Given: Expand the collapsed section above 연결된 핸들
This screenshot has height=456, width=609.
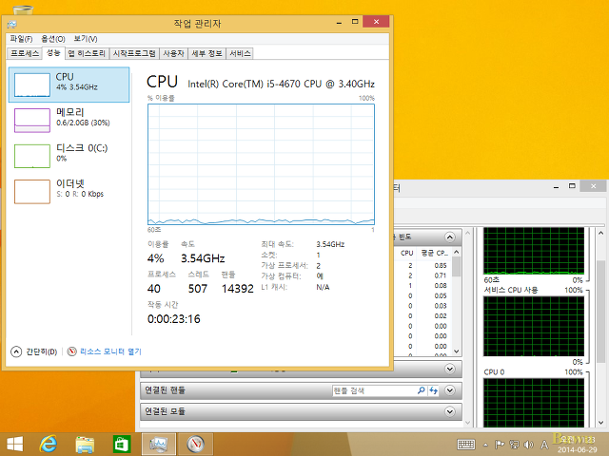Looking at the screenshot, I should (450, 369).
